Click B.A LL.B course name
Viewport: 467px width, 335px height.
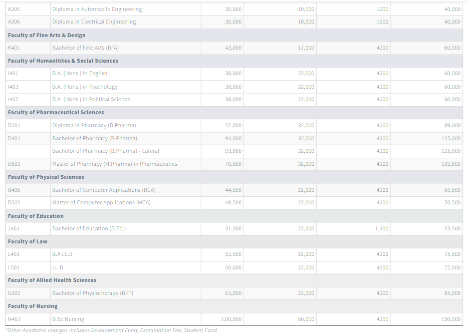[x=62, y=254]
